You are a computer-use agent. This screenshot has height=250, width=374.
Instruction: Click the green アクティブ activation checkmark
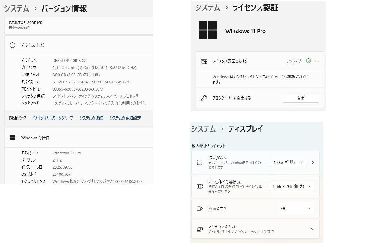click(309, 61)
